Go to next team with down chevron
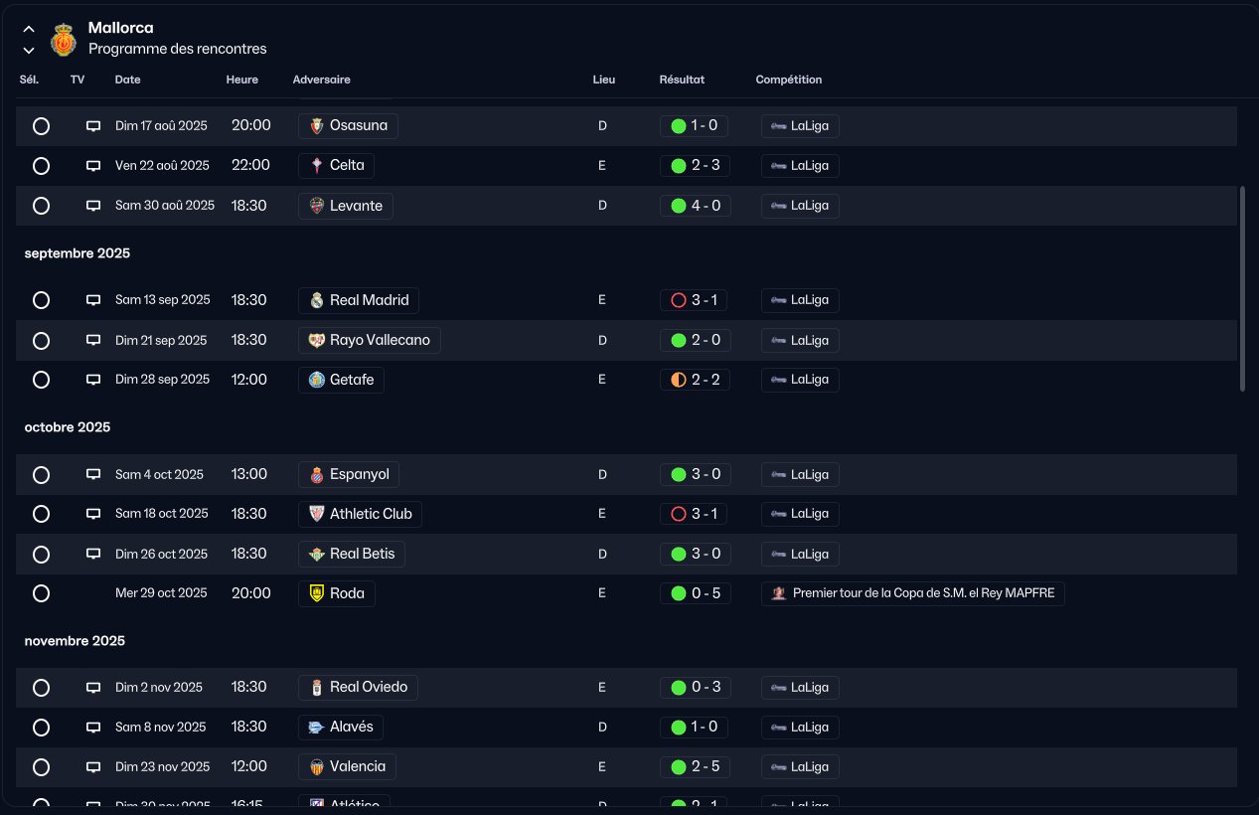Viewport: 1259px width, 815px height. 29,50
